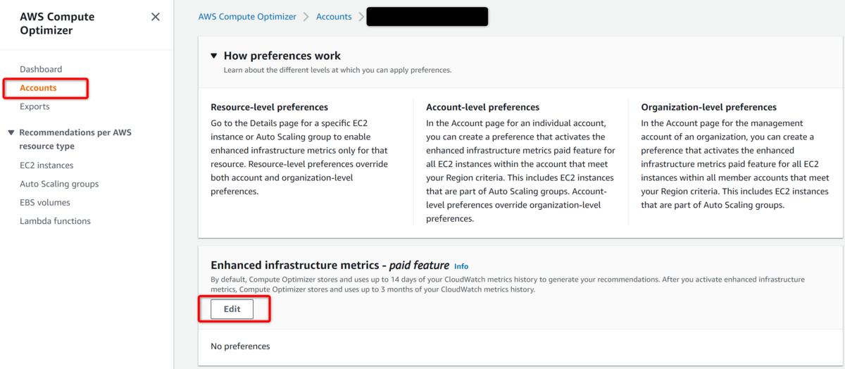Click the chevron after AWS Compute Optimizer breadcrumb
This screenshot has width=845, height=369.
306,16
